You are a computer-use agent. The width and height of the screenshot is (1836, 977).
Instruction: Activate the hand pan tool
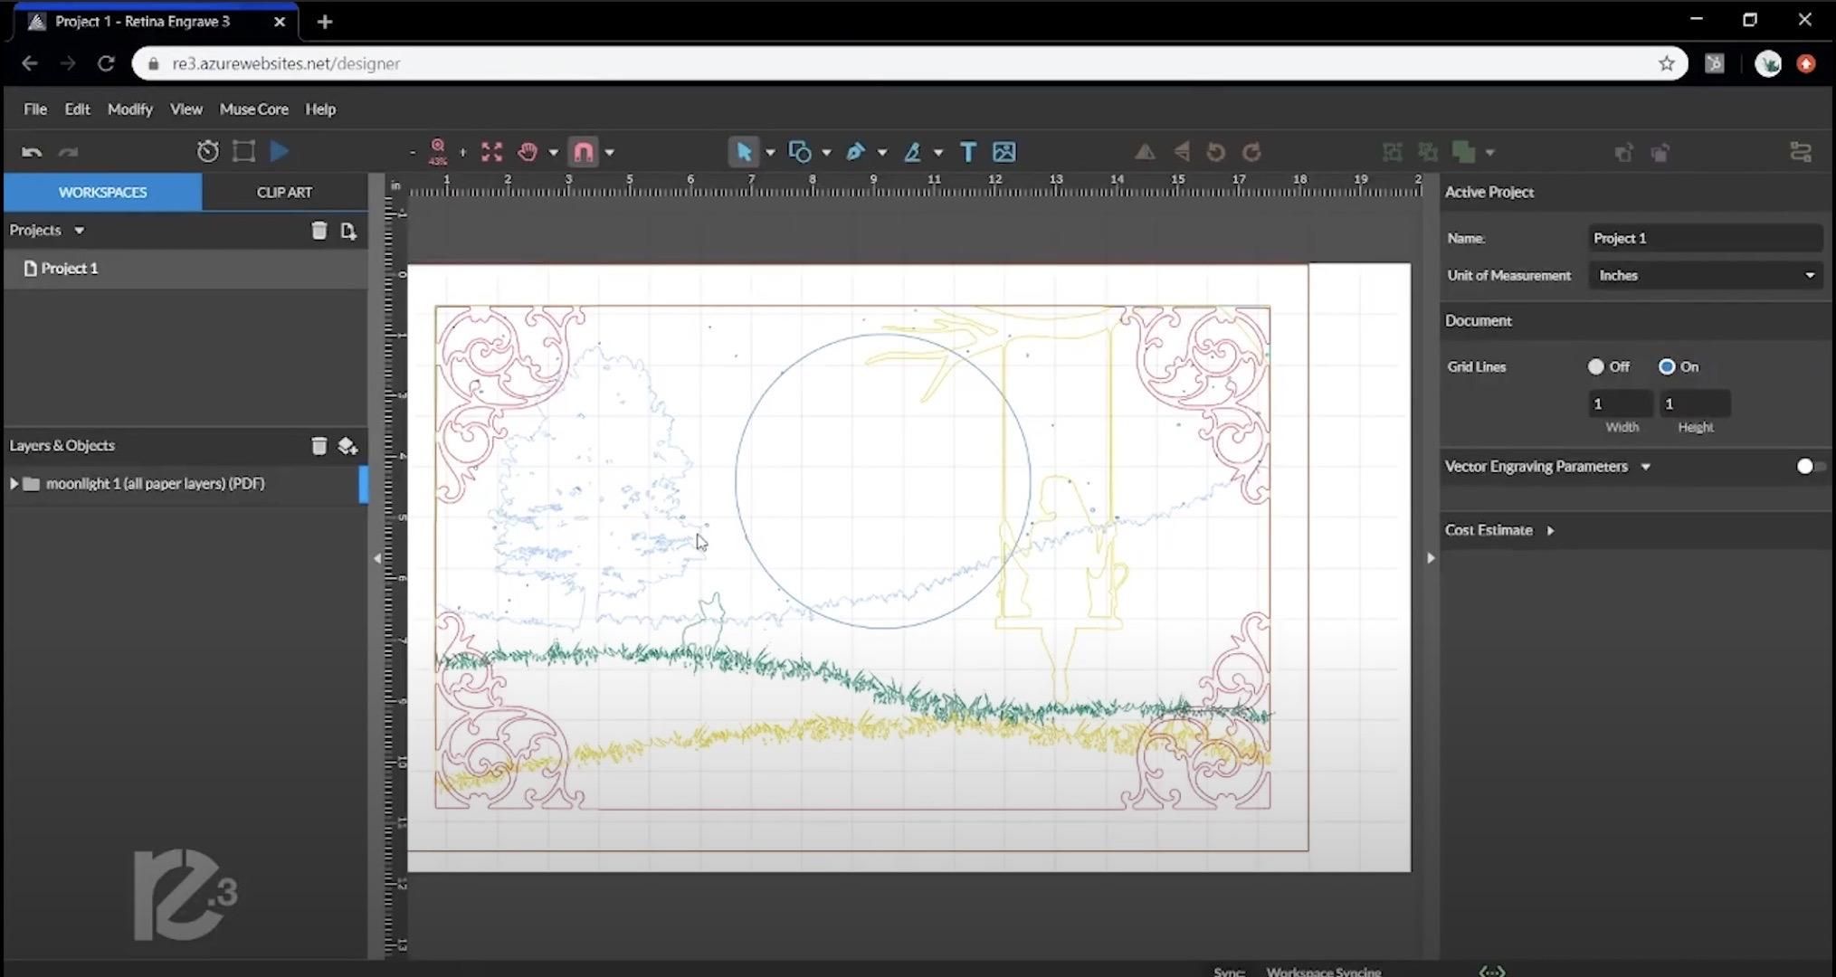528,152
